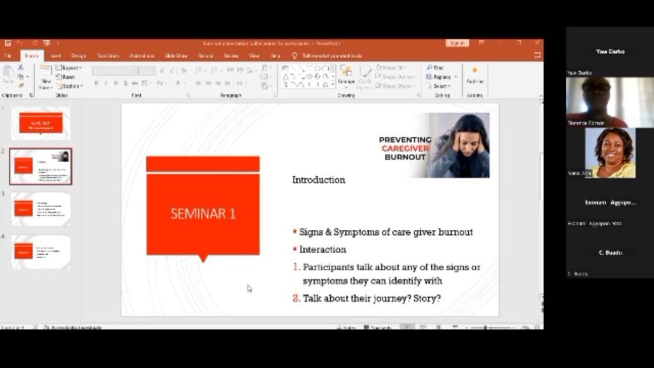Open the Select dropdown in Editing group

click(x=441, y=86)
